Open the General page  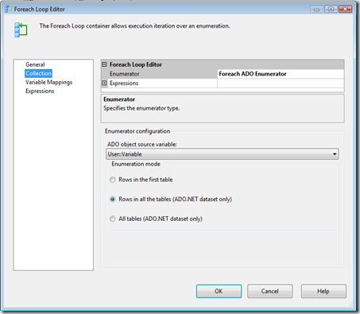click(35, 64)
